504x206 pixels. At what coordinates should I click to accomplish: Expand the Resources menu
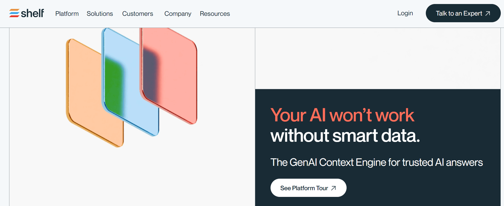point(215,14)
